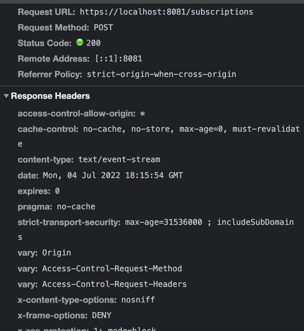304x331 pixels.
Task: Select the Request Method POST value
Action: pyautogui.click(x=103, y=28)
